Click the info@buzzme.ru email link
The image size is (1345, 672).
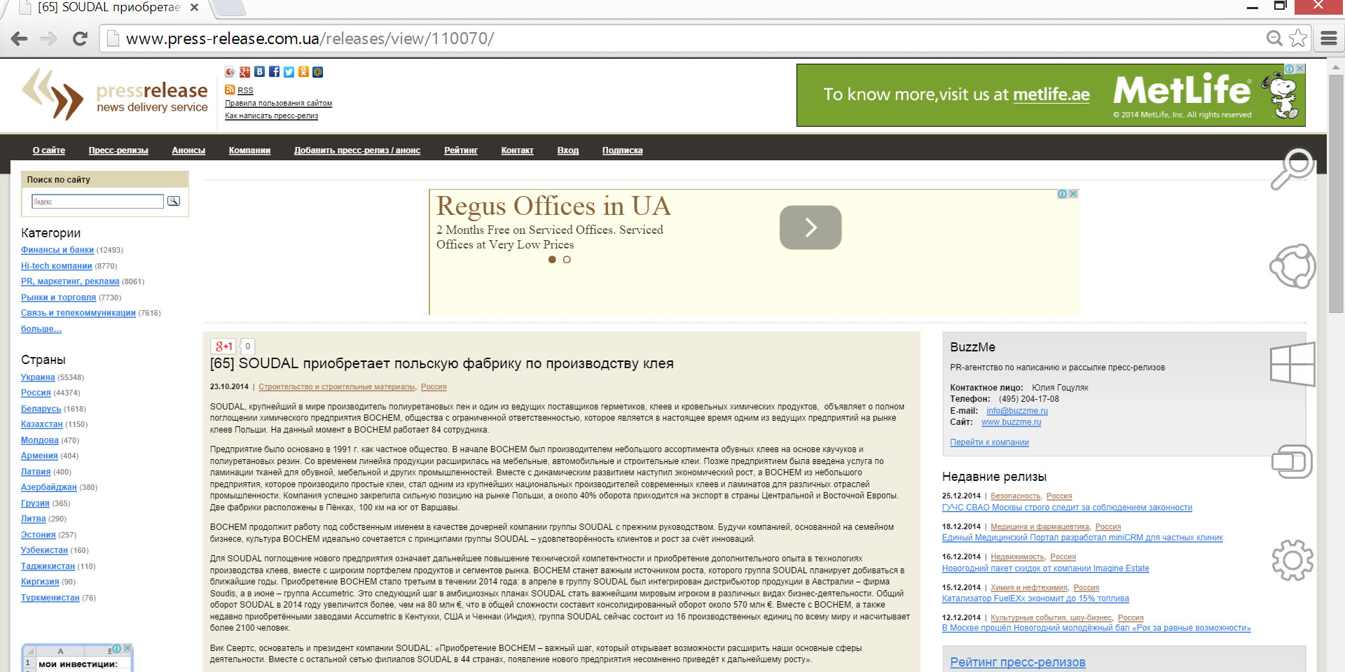[x=1017, y=411]
